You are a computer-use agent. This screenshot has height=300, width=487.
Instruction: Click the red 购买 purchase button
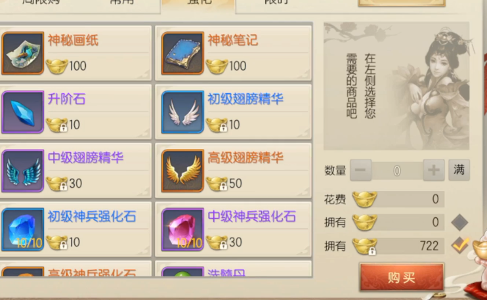[x=402, y=277]
